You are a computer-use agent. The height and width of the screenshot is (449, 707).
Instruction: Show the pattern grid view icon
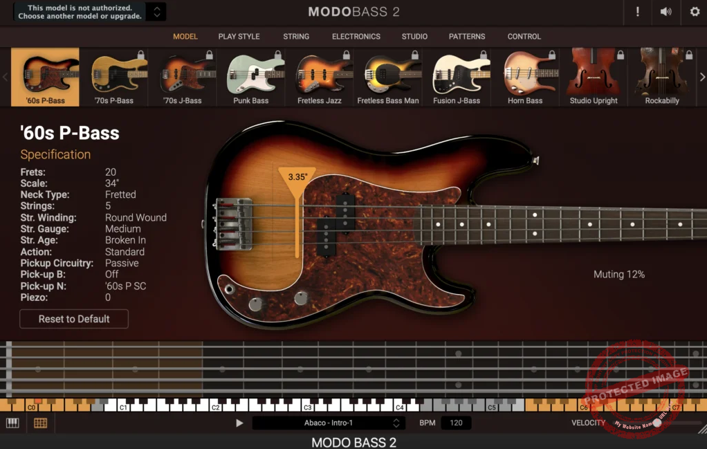click(x=40, y=423)
